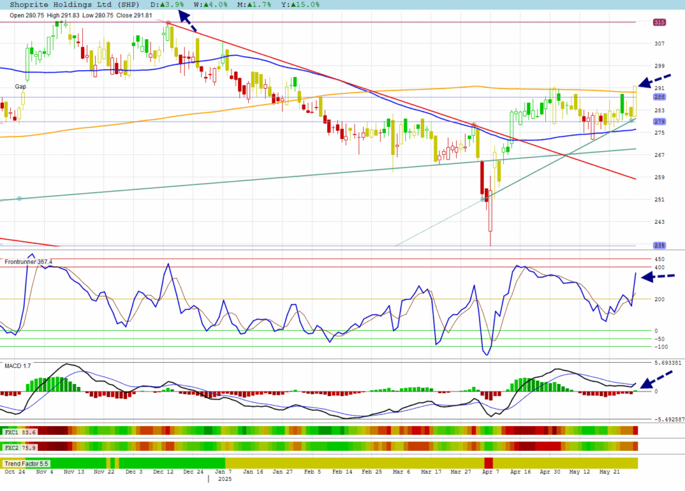
Task: Click the Apr 7 date label
Action: (490, 472)
